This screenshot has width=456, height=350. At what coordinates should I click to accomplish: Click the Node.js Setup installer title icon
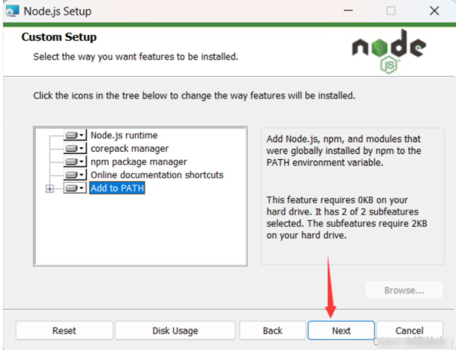12,11
